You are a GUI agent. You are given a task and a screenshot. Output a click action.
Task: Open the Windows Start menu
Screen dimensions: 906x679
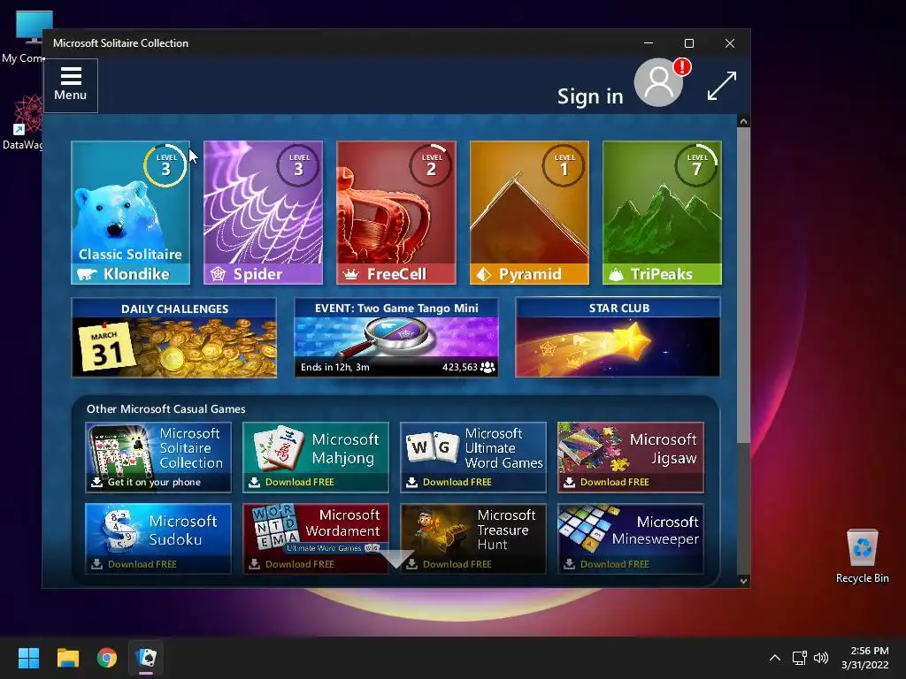pos(28,658)
